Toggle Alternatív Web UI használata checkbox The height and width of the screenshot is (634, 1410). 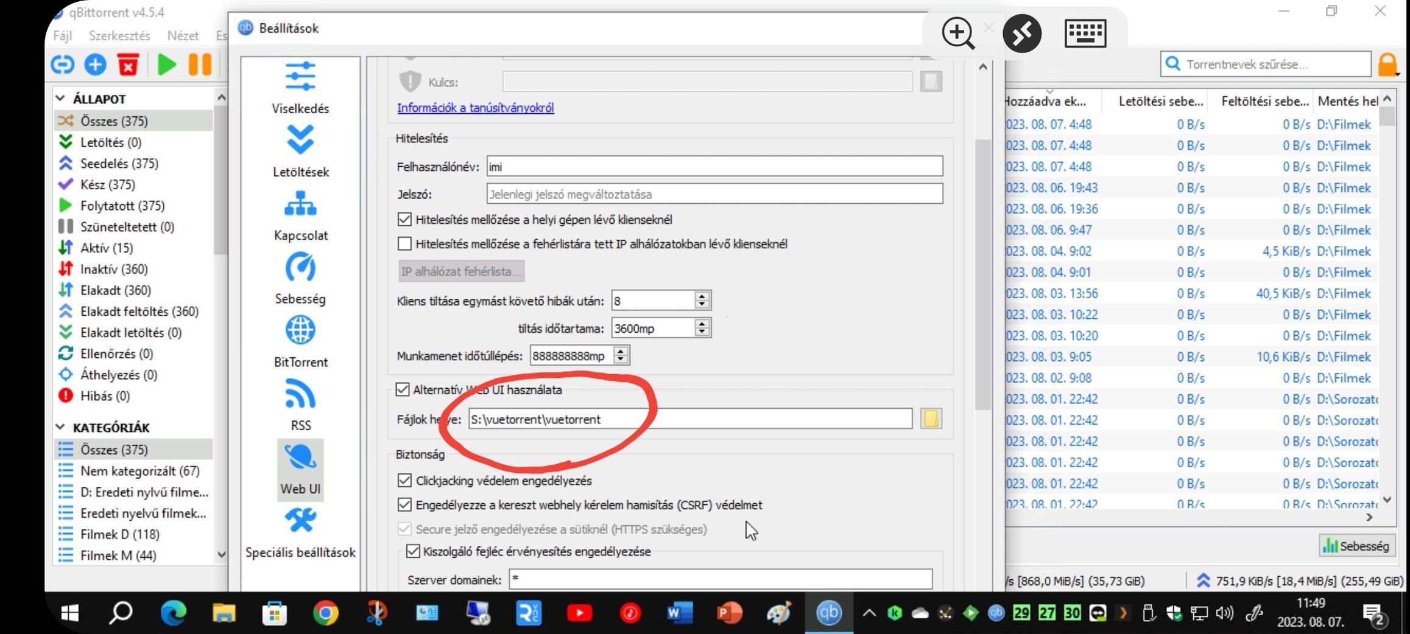403,389
